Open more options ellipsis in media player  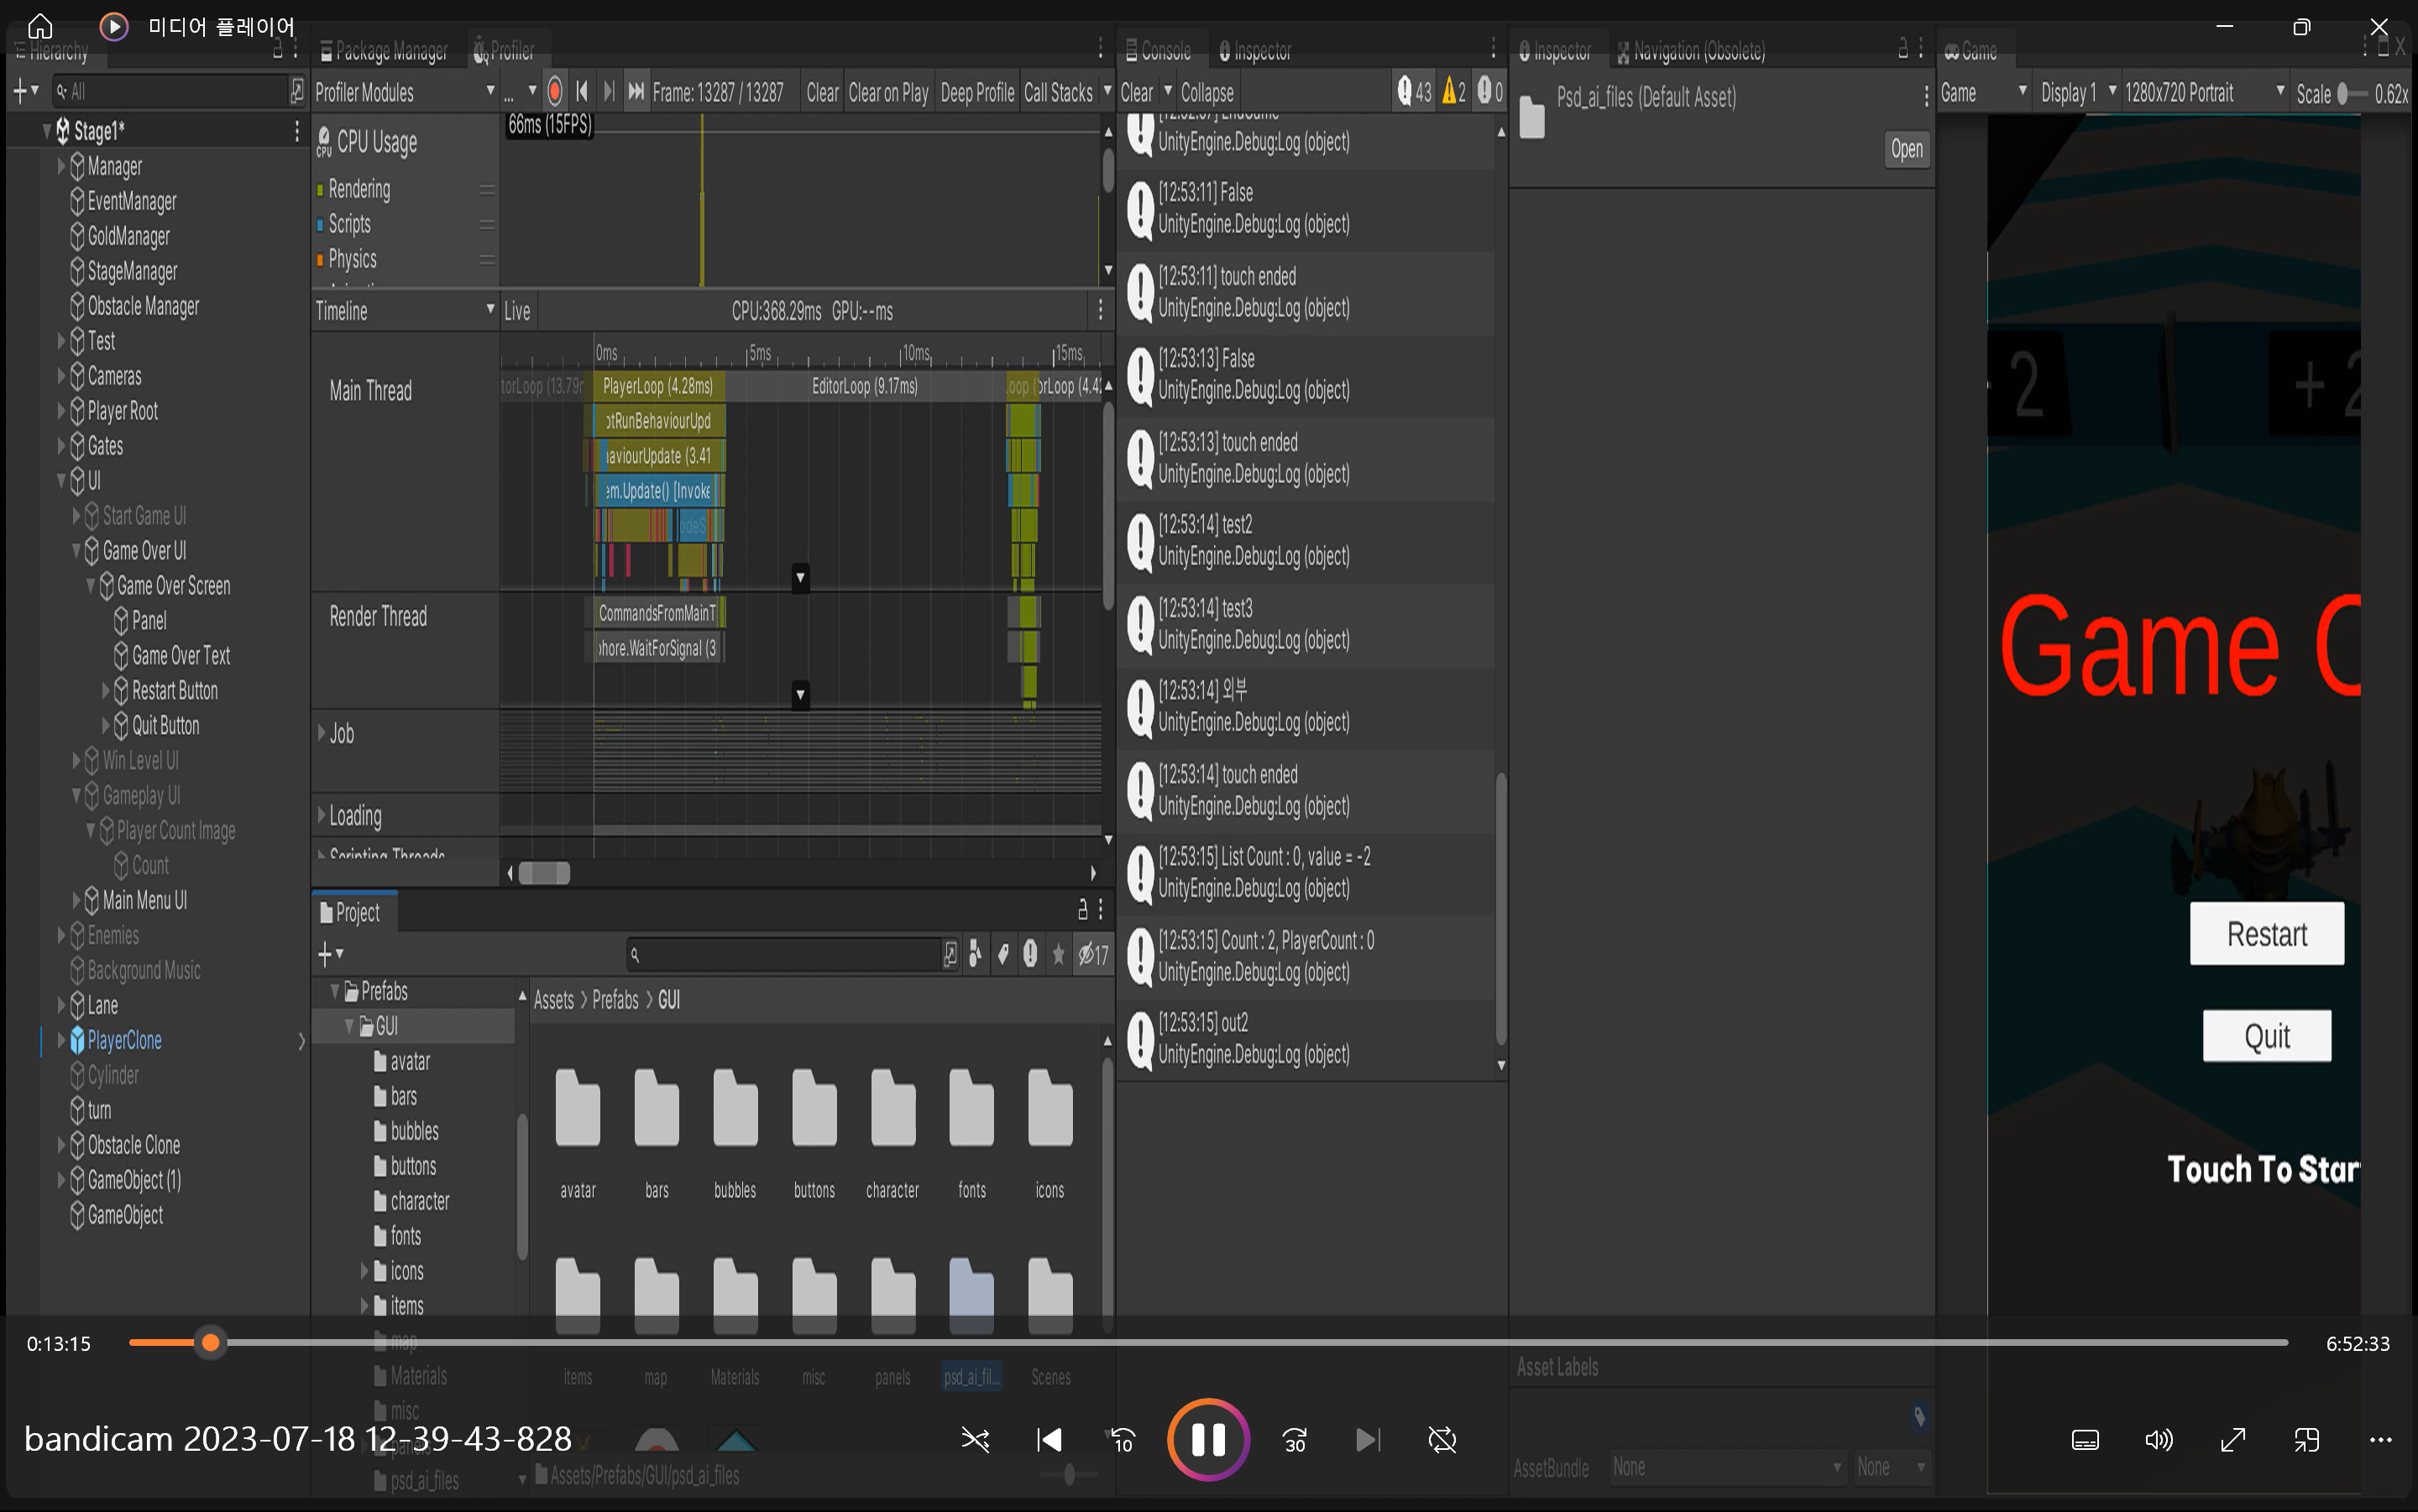coord(2381,1440)
